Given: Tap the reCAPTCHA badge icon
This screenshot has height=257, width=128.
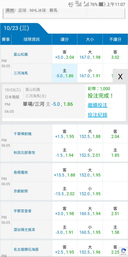Looking at the screenshot, I should (123, 251).
